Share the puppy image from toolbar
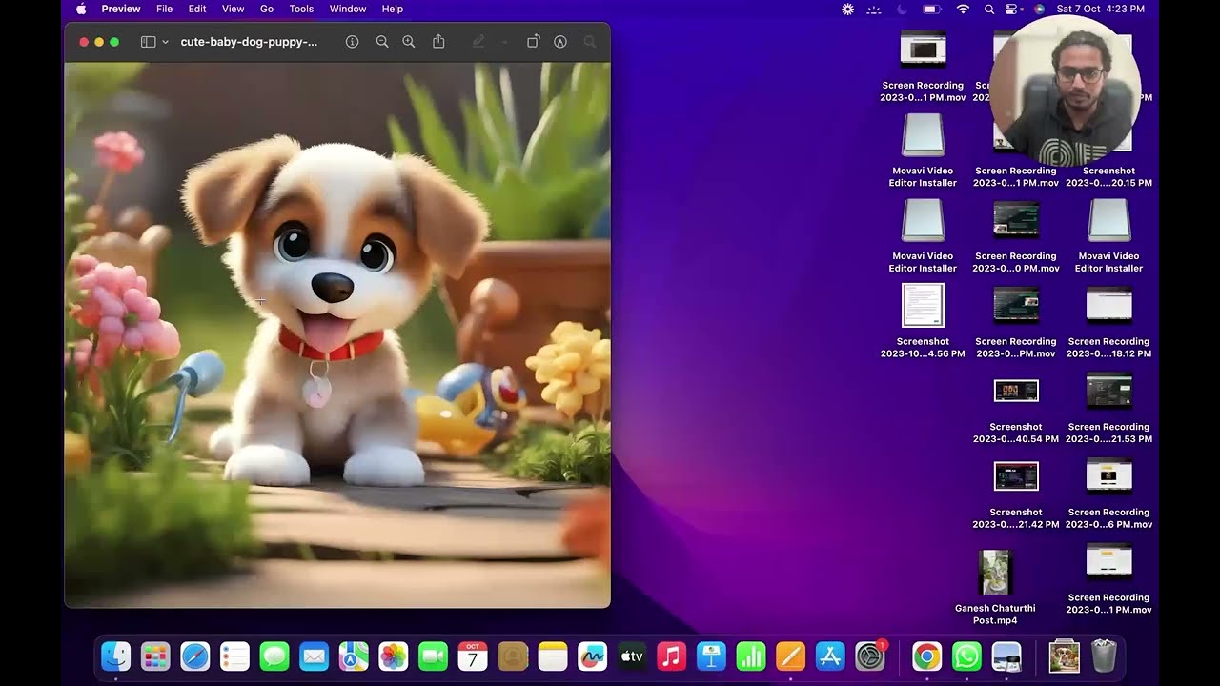Screen dimensions: 1220x686 click(438, 42)
